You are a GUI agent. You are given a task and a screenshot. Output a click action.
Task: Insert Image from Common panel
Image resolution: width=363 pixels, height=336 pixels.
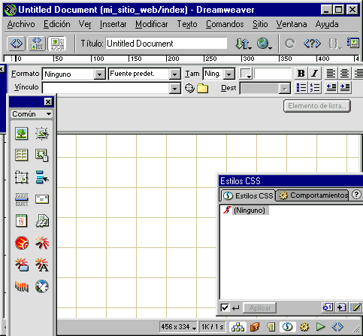click(x=21, y=133)
